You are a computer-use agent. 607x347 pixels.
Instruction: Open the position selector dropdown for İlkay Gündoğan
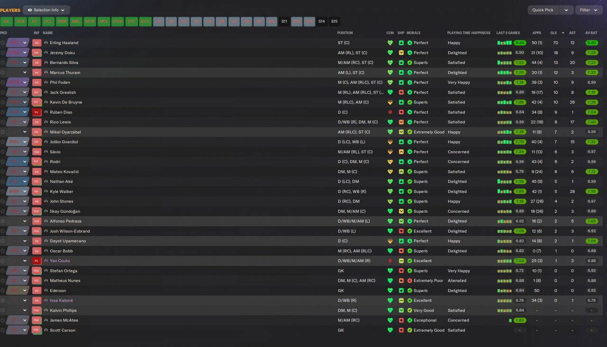(x=25, y=211)
